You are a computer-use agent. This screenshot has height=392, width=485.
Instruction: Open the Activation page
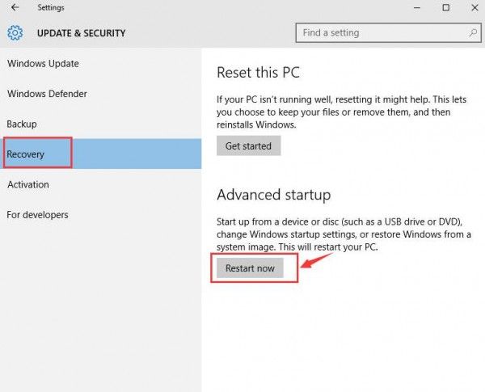tap(28, 184)
